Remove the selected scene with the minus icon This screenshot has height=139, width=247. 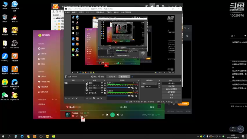click(x=69, y=98)
